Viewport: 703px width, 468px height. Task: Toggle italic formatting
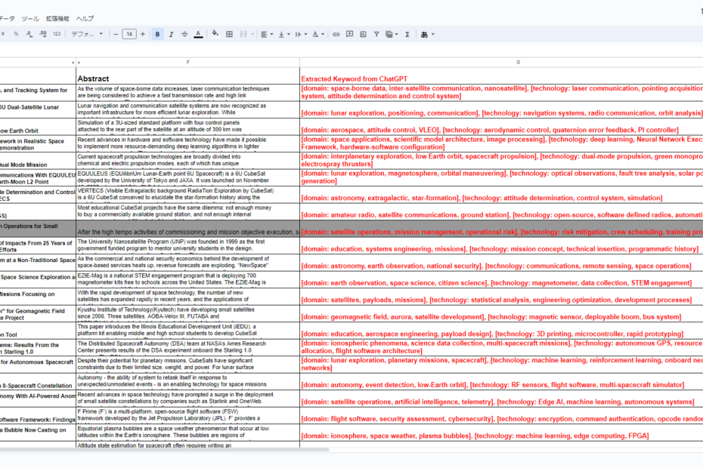point(171,34)
